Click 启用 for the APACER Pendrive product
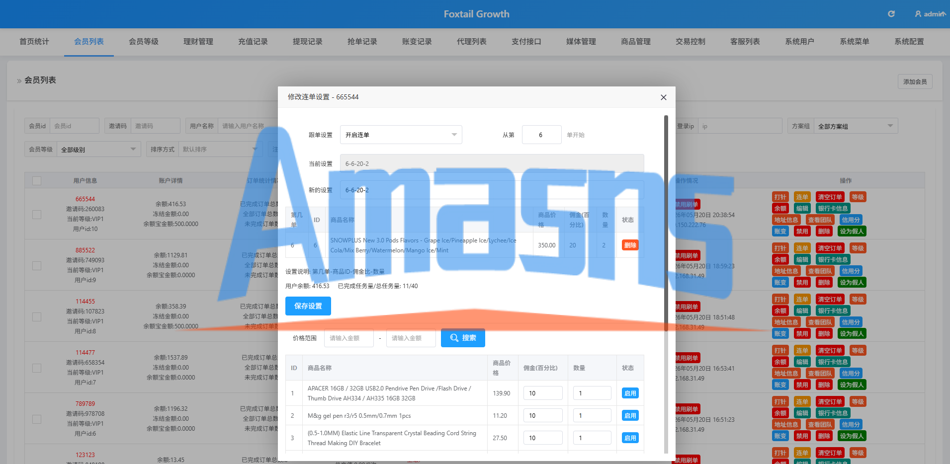Screen dimensions: 950x464 [x=630, y=393]
